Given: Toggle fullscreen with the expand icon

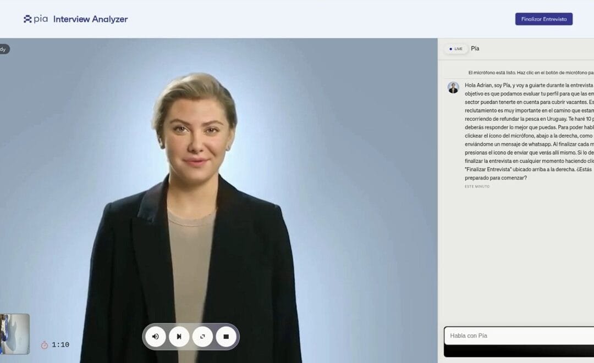Looking at the screenshot, I should click(x=202, y=337).
